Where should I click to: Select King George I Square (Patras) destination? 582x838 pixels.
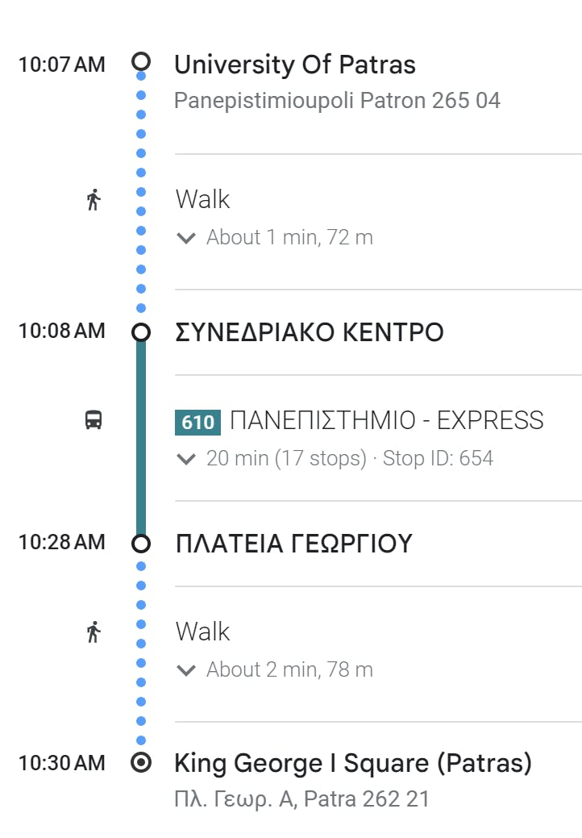click(x=353, y=763)
